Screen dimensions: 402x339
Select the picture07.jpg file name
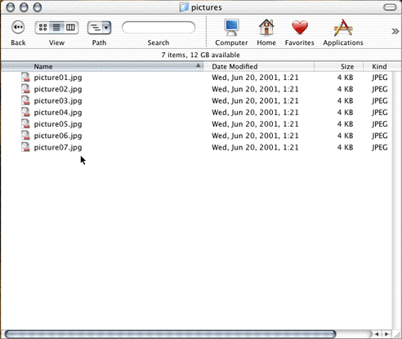point(58,148)
